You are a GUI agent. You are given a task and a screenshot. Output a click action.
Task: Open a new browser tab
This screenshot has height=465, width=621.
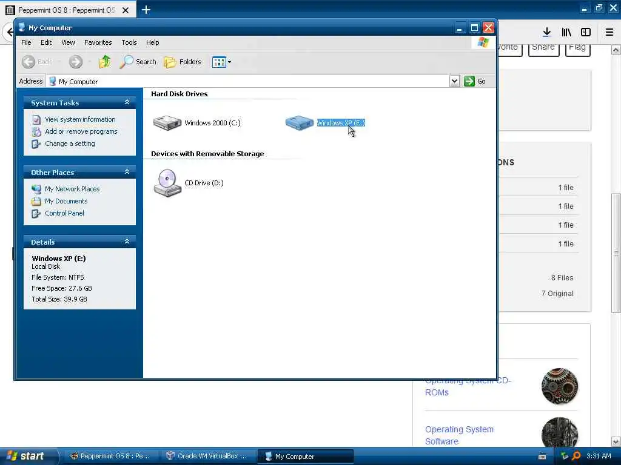[x=146, y=10]
